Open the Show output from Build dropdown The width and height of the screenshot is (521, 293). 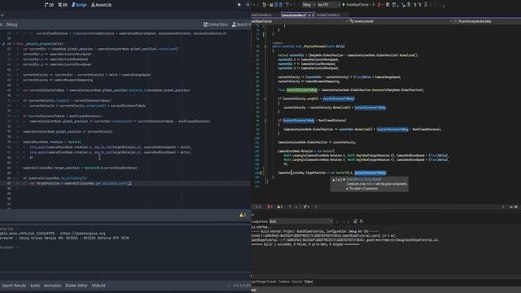point(301,221)
